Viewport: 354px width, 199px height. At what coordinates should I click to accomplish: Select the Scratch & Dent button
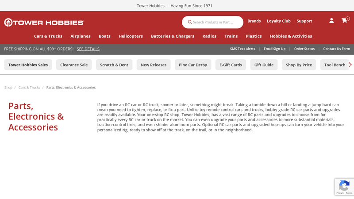coord(114,65)
